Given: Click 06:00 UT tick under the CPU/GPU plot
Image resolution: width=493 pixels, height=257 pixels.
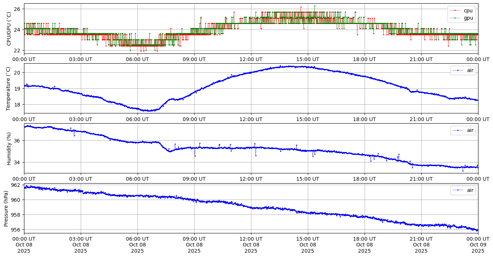Looking at the screenshot, I should click(x=137, y=59).
